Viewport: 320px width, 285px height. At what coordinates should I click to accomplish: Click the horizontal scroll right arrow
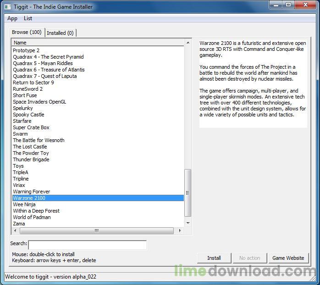coord(180,230)
